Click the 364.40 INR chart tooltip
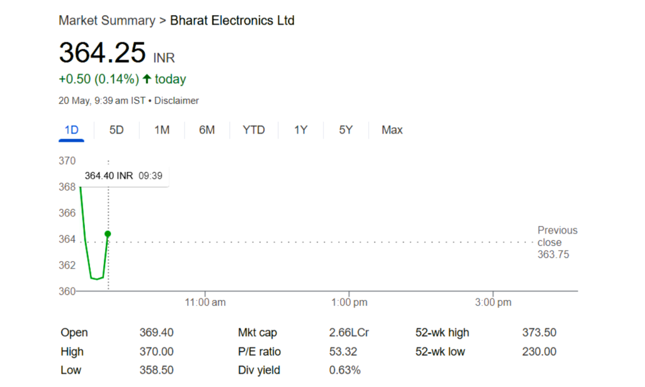645x387 pixels. tap(123, 176)
